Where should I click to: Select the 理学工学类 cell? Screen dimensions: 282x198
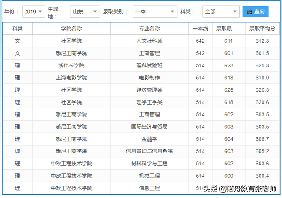coord(149,102)
